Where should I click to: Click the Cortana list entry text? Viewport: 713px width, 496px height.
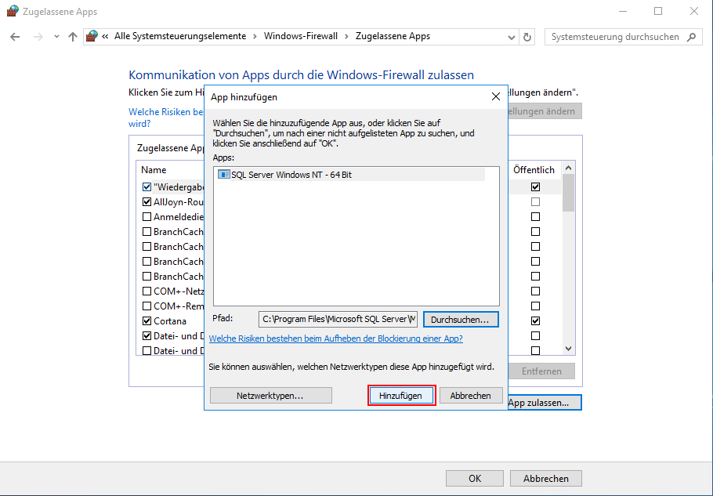pos(169,321)
